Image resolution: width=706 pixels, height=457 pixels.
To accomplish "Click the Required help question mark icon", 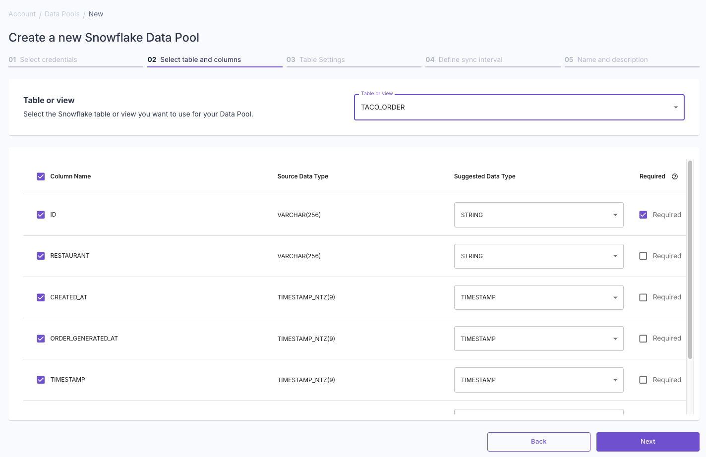I will point(675,176).
